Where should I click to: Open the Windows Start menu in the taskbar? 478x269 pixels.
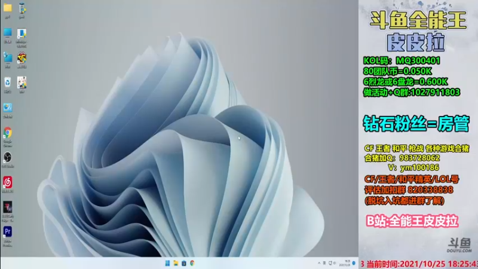point(167,263)
